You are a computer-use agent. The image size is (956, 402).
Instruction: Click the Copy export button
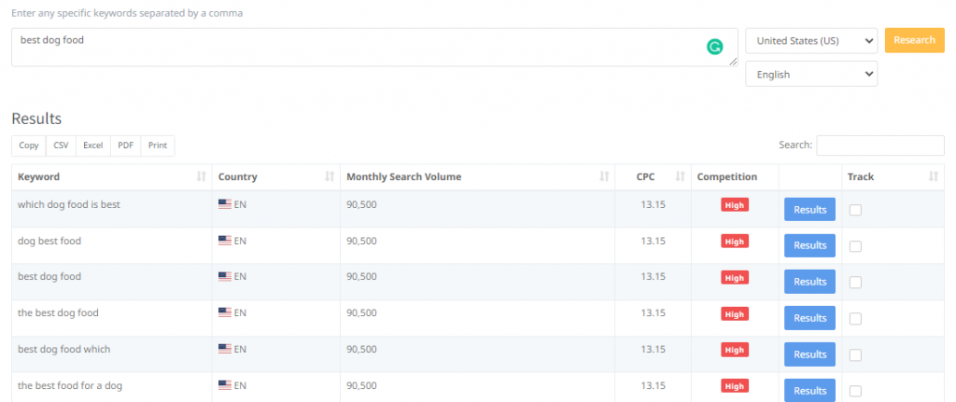click(29, 146)
